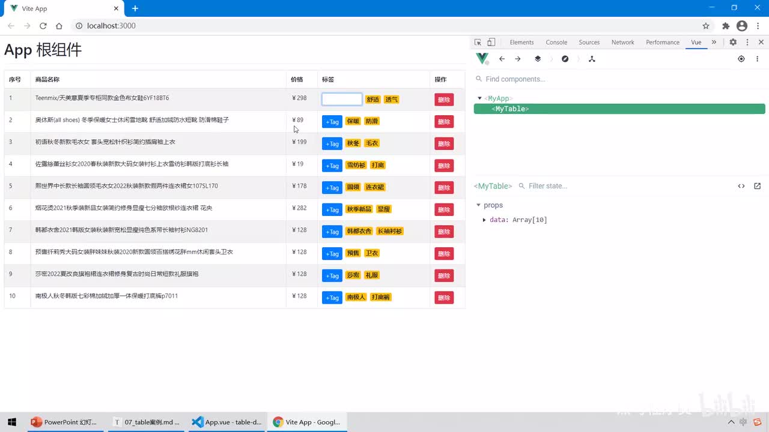This screenshot has width=769, height=432.
Task: Click the select component target icon
Action: (741, 59)
